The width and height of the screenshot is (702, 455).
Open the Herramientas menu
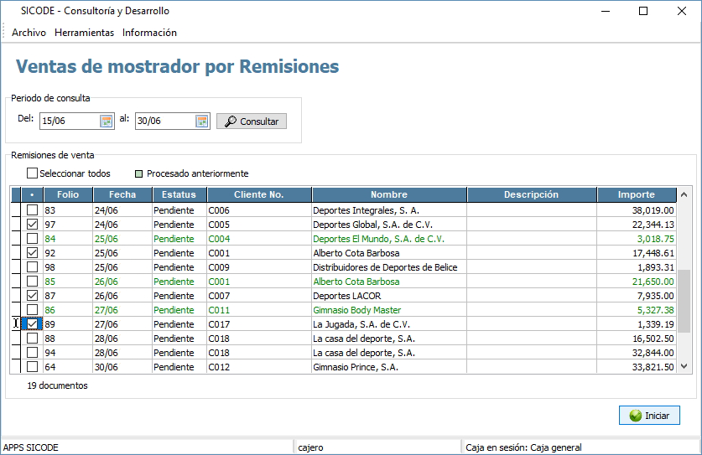point(84,33)
